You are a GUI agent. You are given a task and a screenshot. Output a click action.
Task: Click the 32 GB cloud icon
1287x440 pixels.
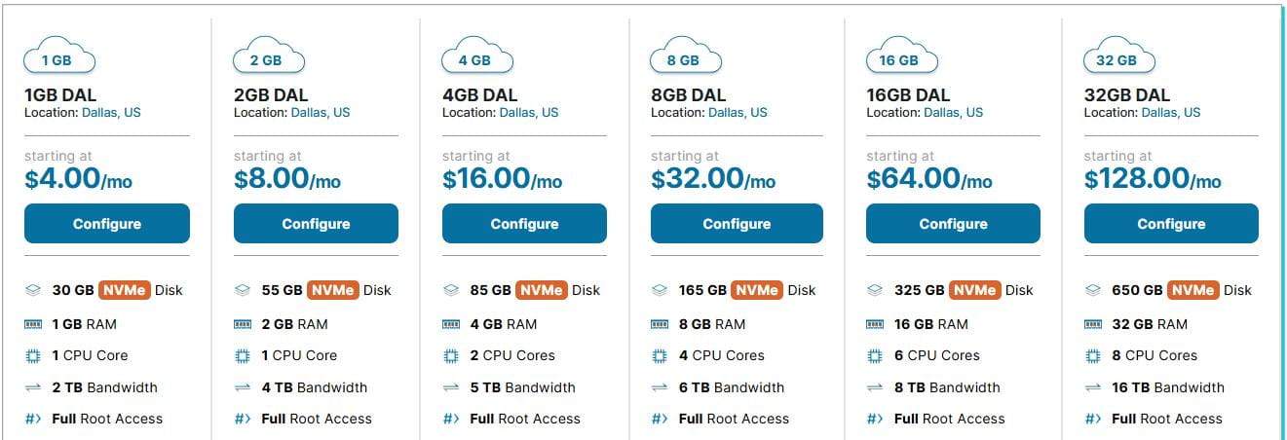(x=1118, y=56)
